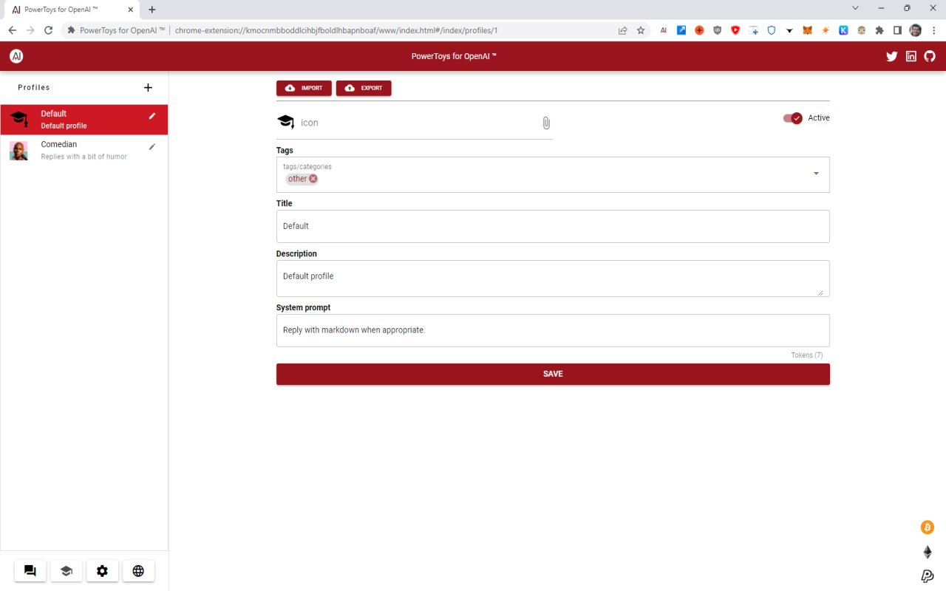Add a new profile with plus icon

[148, 87]
